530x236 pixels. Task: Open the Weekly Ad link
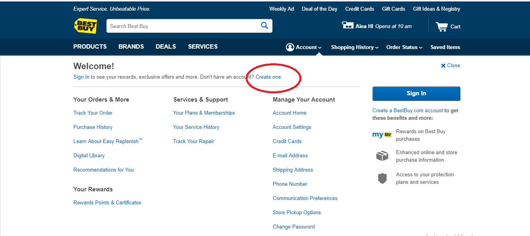click(282, 9)
